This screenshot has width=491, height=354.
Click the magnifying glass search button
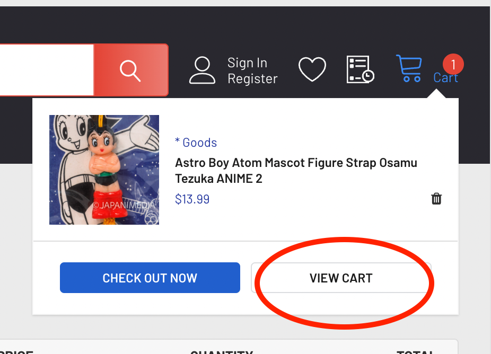click(130, 70)
